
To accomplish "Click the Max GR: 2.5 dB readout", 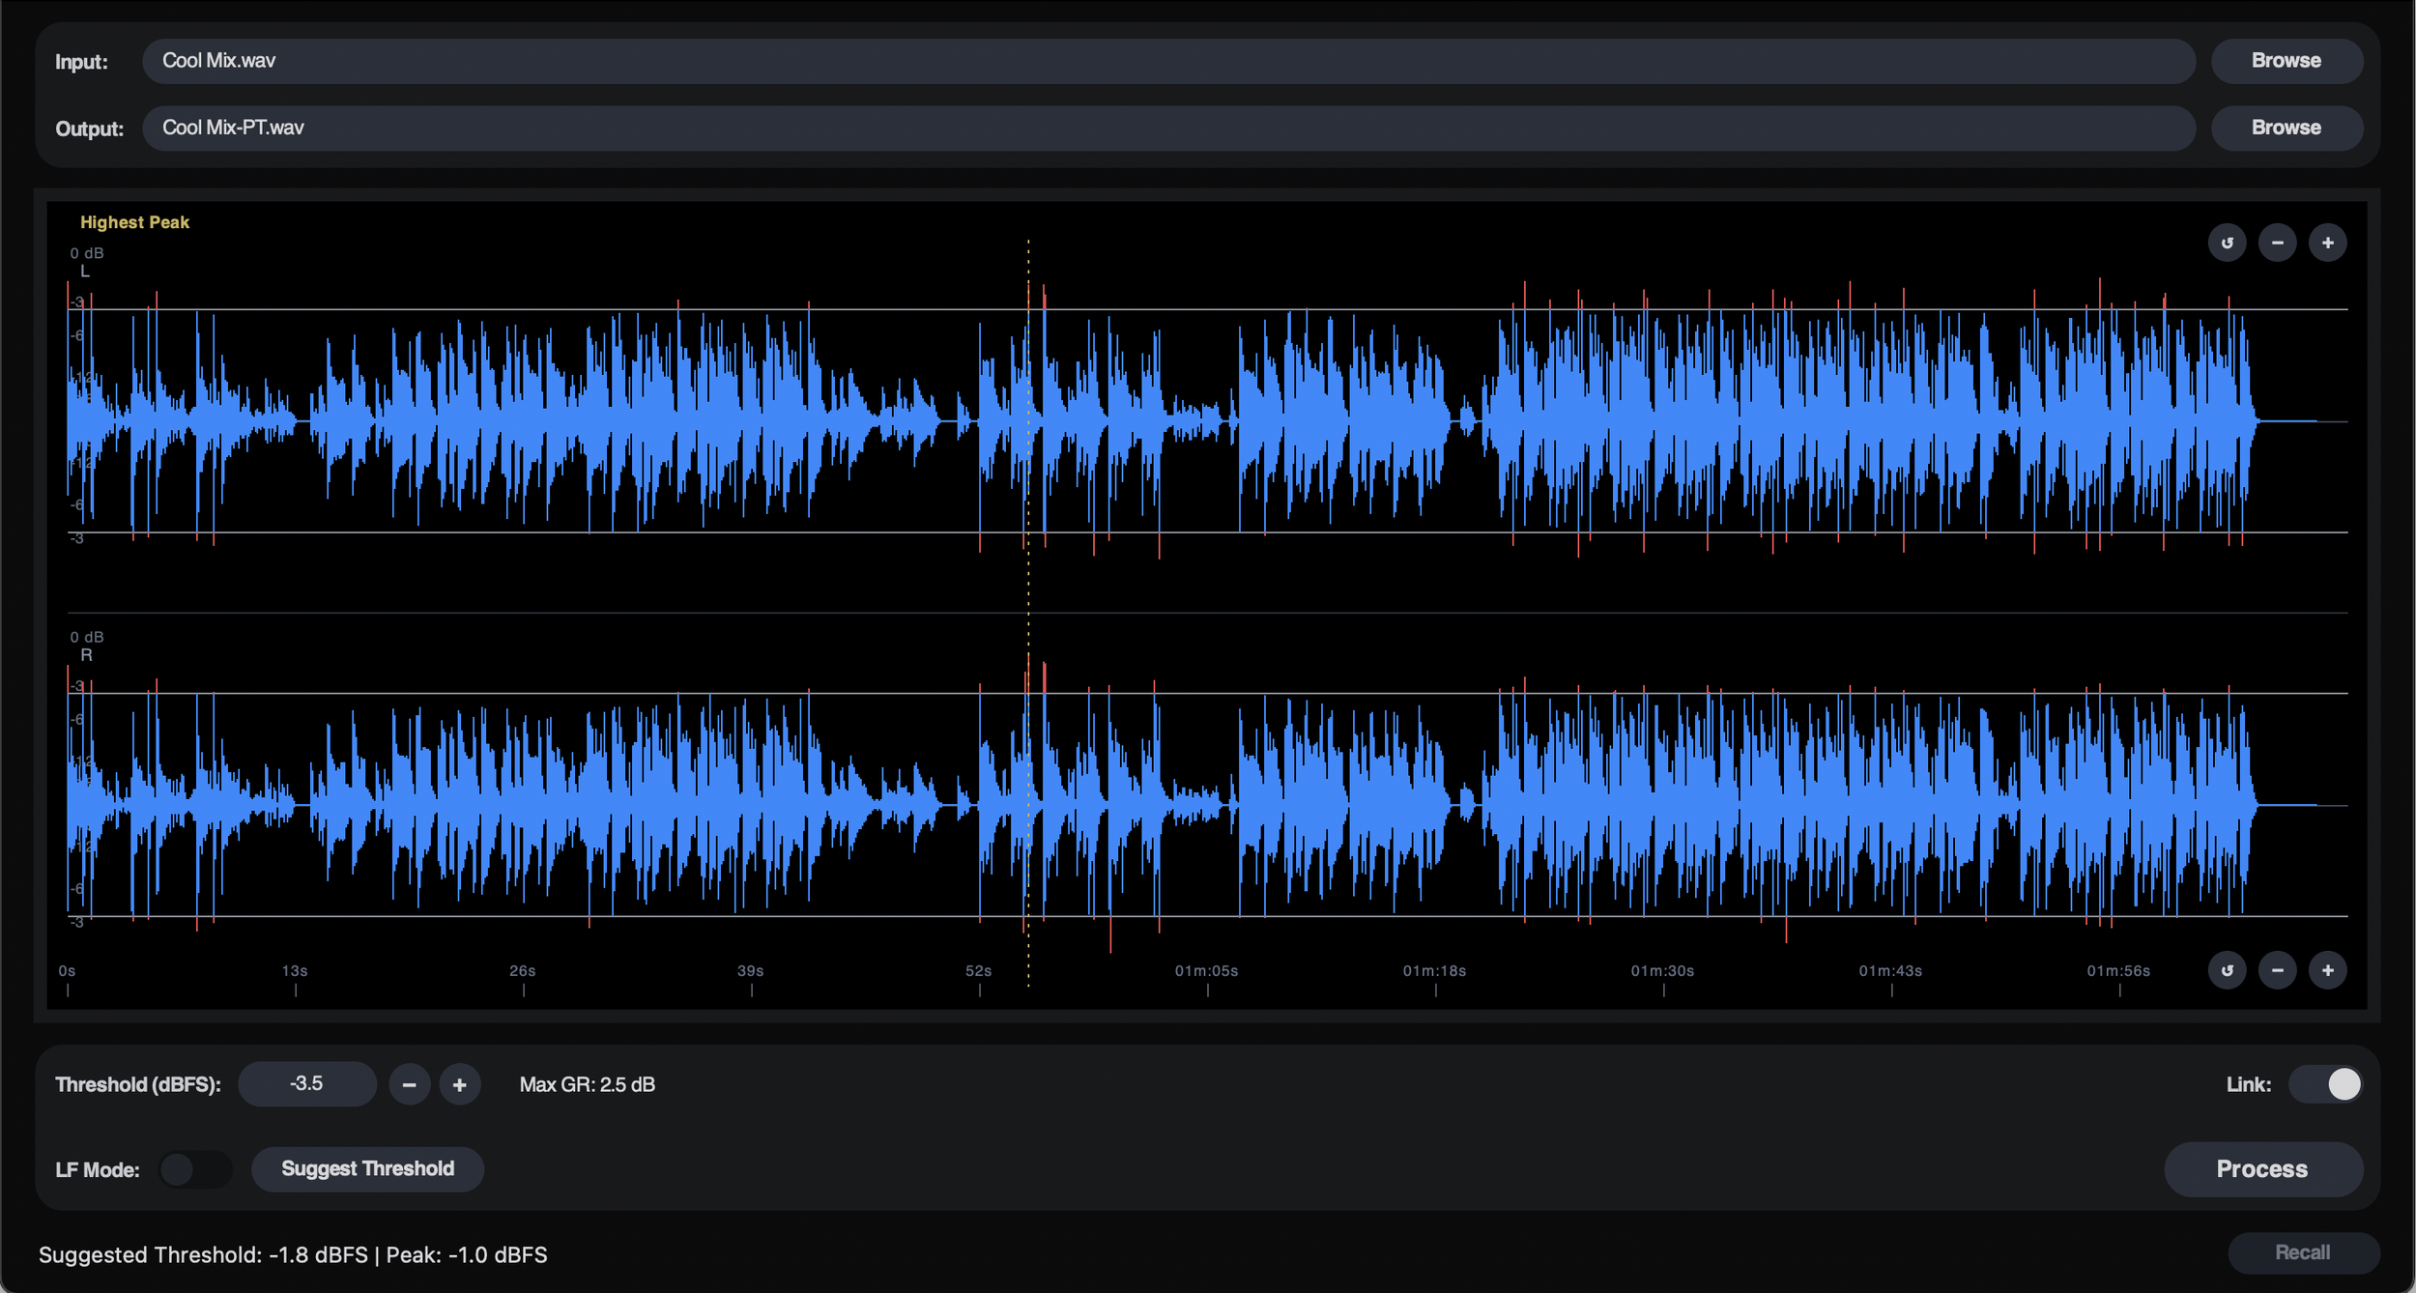I will pos(588,1084).
